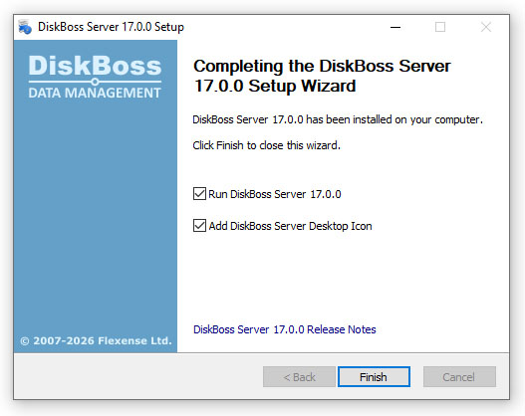Uncheck Run DiskBoss Server 17.0.0 checkbox
Image resolution: width=525 pixels, height=416 pixels.
point(199,194)
